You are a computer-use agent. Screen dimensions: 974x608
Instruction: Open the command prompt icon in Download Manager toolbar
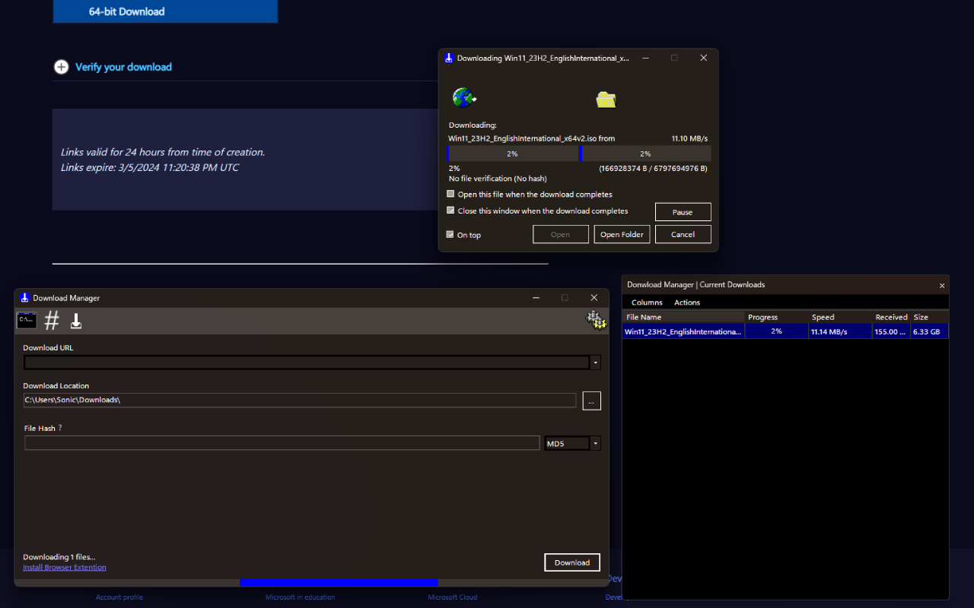click(x=27, y=321)
